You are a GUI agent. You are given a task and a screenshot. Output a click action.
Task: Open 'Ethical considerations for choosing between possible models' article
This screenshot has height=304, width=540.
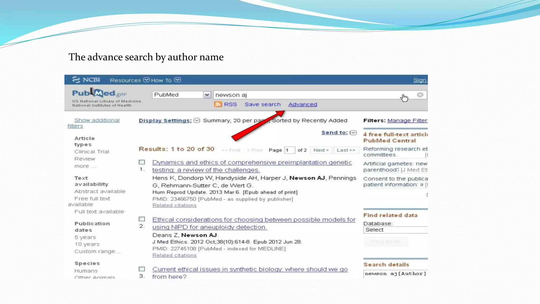tap(254, 223)
